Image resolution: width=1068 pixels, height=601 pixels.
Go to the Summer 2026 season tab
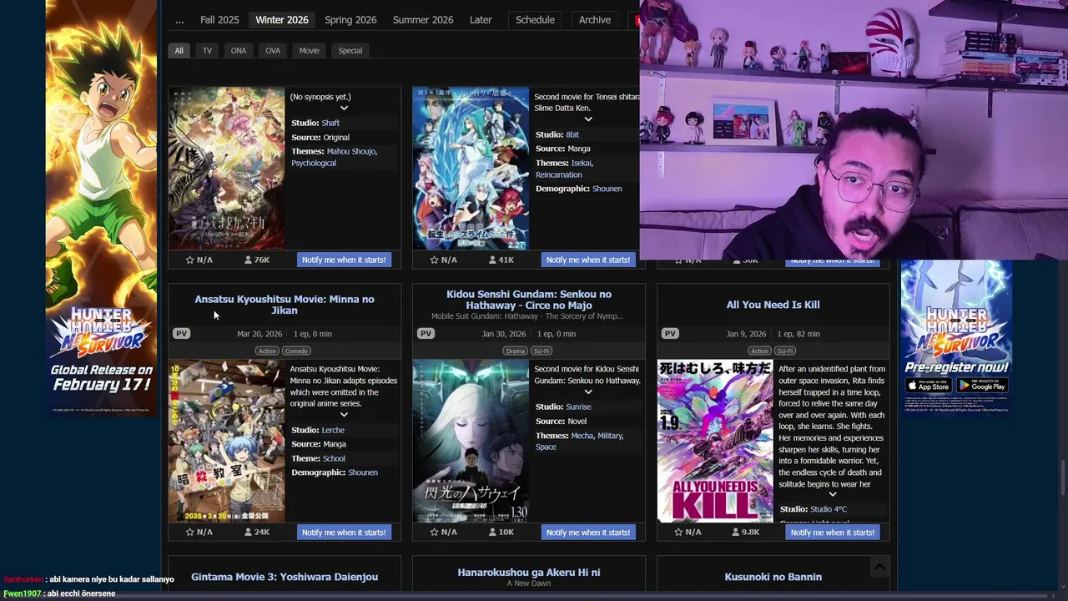tap(423, 20)
